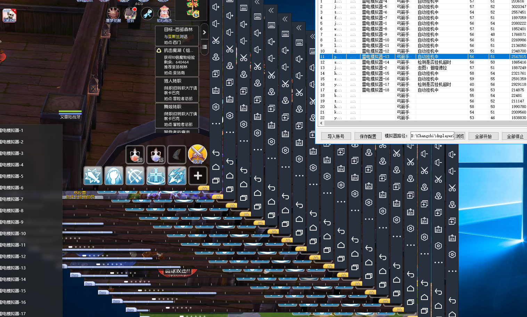The width and height of the screenshot is (527, 317).
Task: Click the character name 又雷陆战牙
Action: [x=70, y=117]
